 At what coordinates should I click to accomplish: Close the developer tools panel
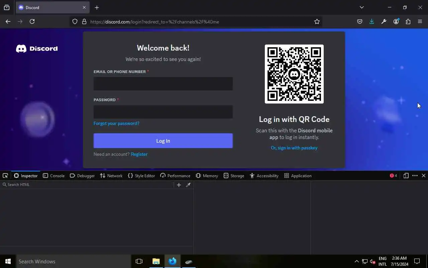tap(424, 176)
